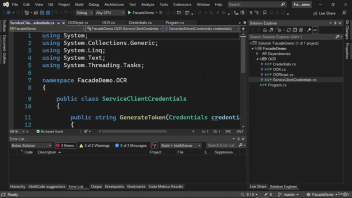
Task: Switch to the Credentials.cs editor tab
Action: pyautogui.click(x=140, y=23)
